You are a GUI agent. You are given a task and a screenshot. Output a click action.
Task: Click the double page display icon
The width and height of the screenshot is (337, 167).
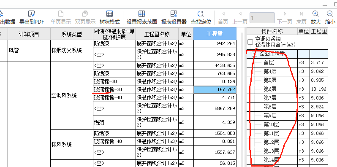tap(85, 14)
